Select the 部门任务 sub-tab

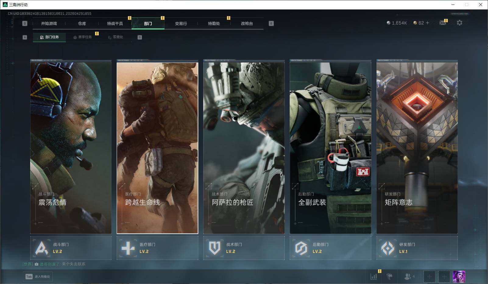pyautogui.click(x=49, y=37)
